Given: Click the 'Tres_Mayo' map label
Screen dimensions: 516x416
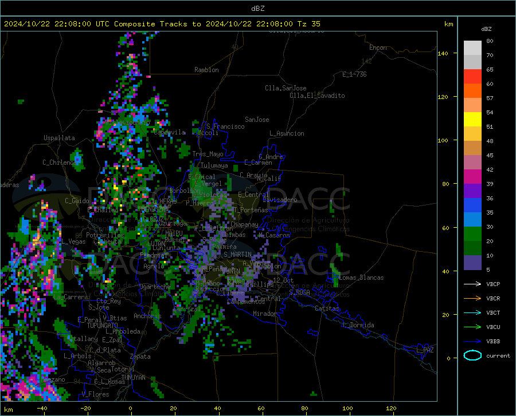Looking at the screenshot, I should point(208,154).
